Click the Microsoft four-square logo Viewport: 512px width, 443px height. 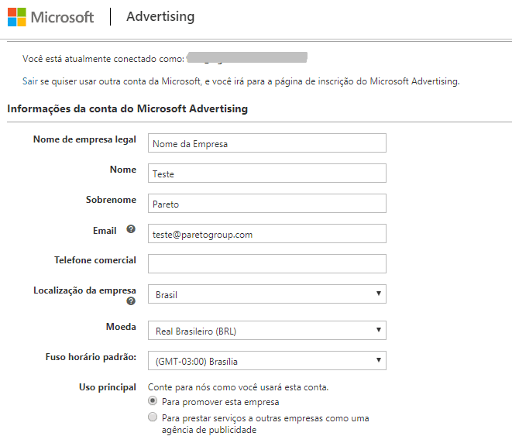16,17
